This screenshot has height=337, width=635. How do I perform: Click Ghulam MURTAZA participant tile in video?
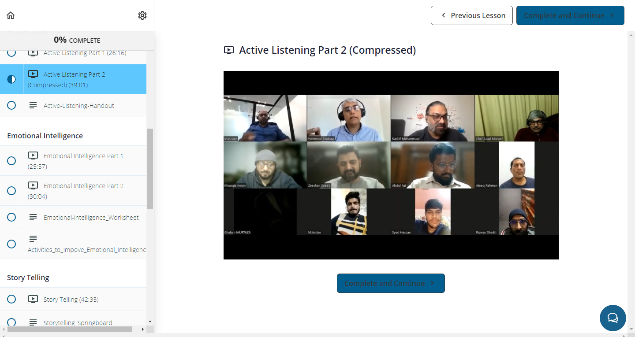coord(265,212)
